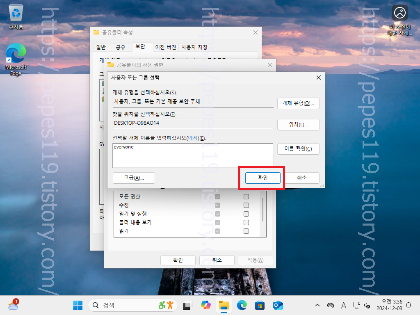Open Microsoft Store from the taskbar
This screenshot has height=315, width=420.
click(260, 305)
